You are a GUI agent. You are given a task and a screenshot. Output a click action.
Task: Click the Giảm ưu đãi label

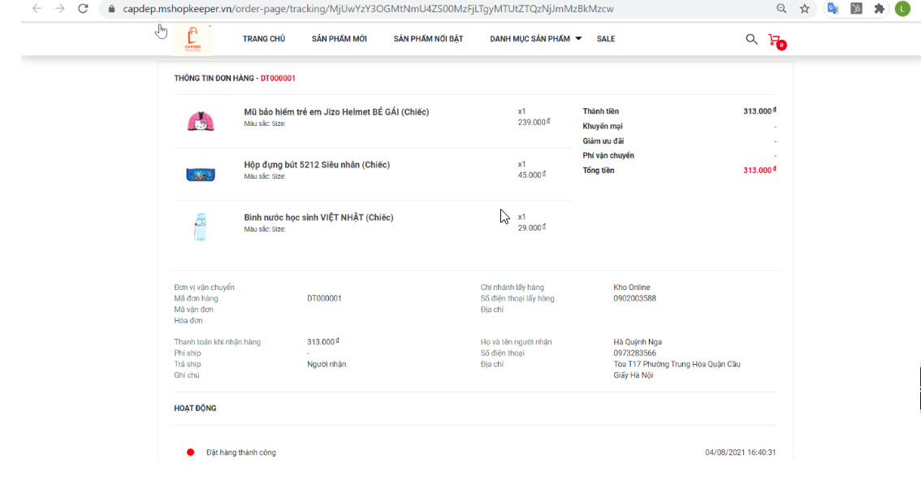[x=603, y=141]
